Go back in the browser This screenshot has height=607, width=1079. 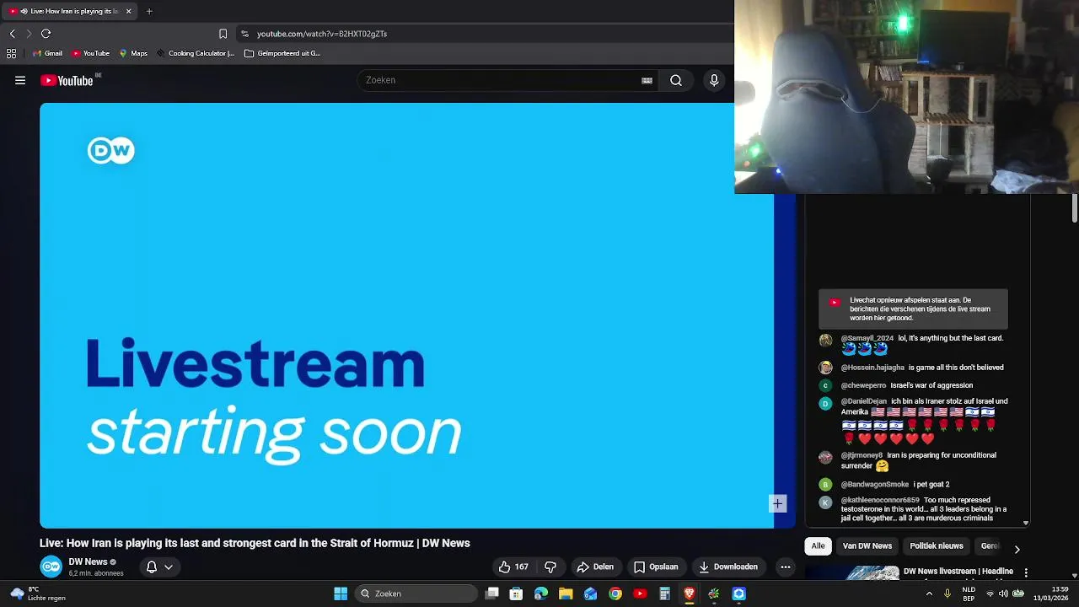pyautogui.click(x=12, y=34)
